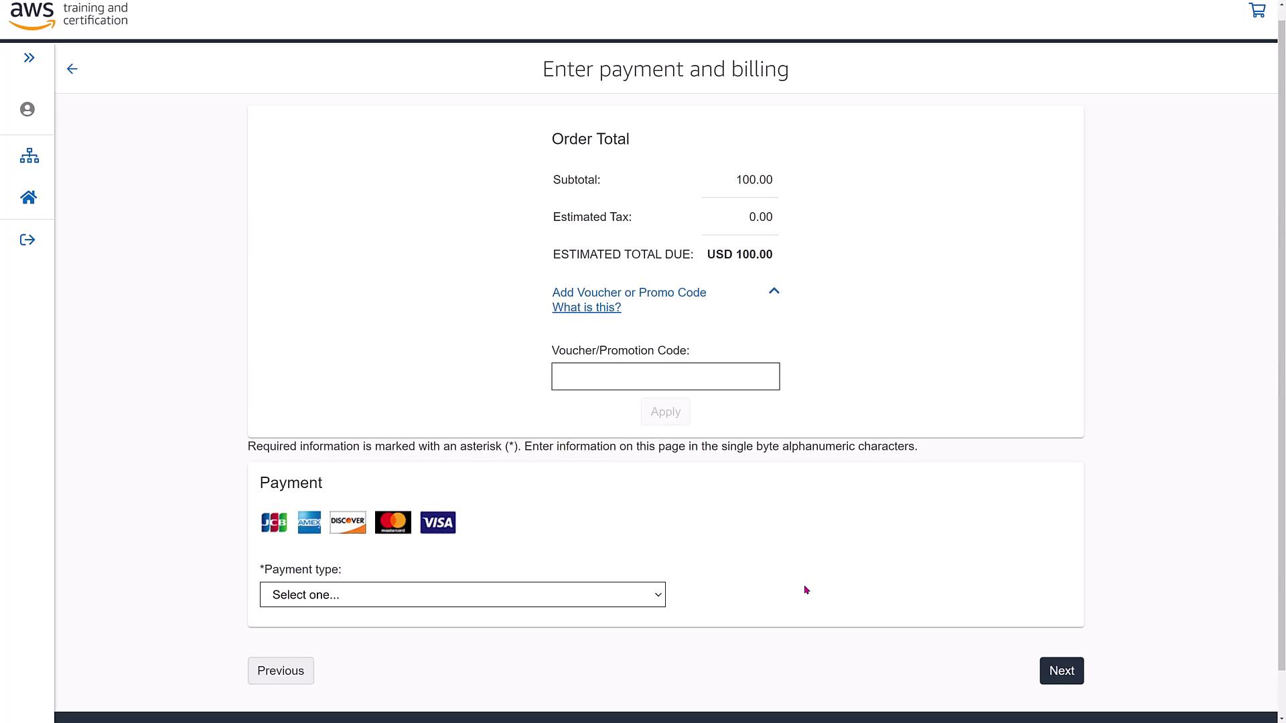Go to home via house icon
The width and height of the screenshot is (1286, 723).
[x=28, y=197]
